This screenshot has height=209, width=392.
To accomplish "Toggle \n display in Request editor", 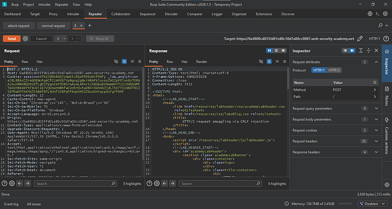I will point(132,62).
